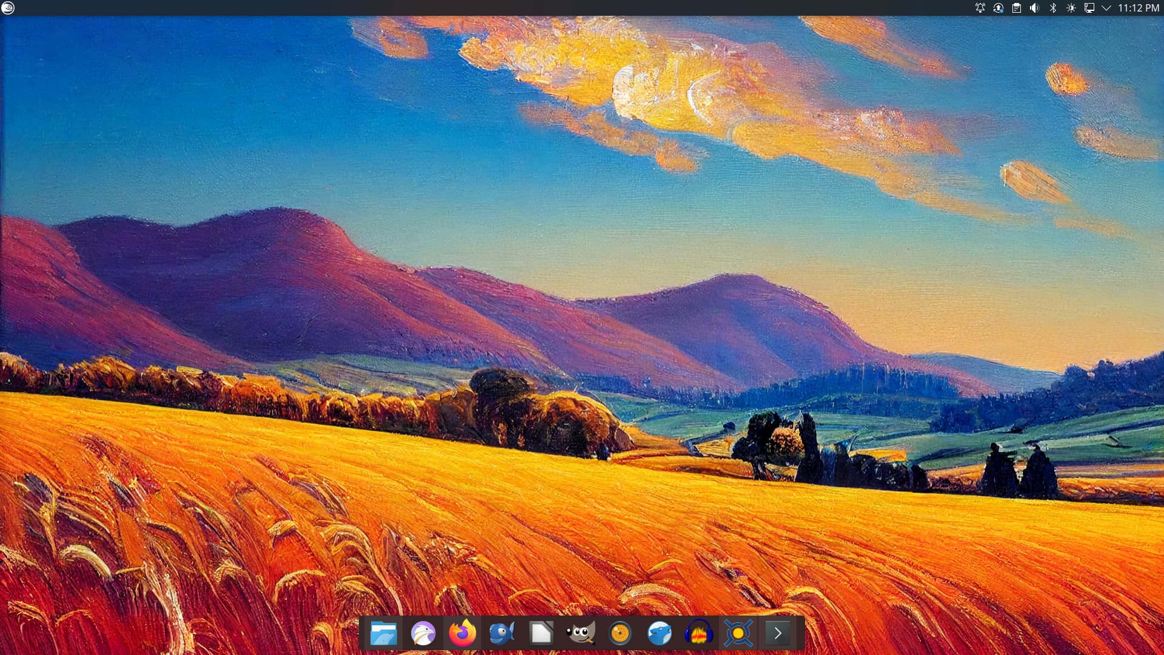Open the orange disc media application
Screen dimensions: 1164x655
pos(620,634)
